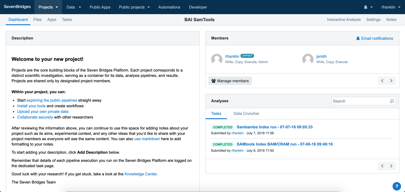Click the blue help question mark button
This screenshot has height=192, width=405.
coord(397,186)
